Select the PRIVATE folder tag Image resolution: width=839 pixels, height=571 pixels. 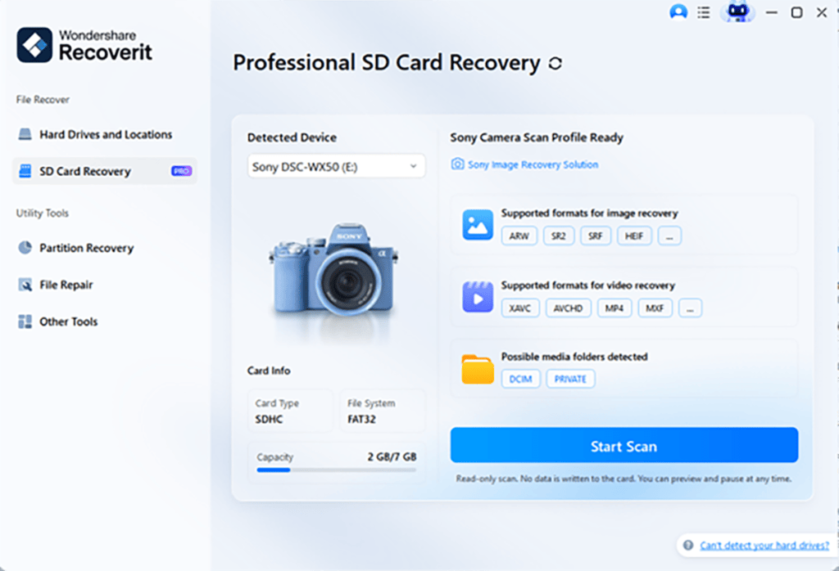pos(570,379)
